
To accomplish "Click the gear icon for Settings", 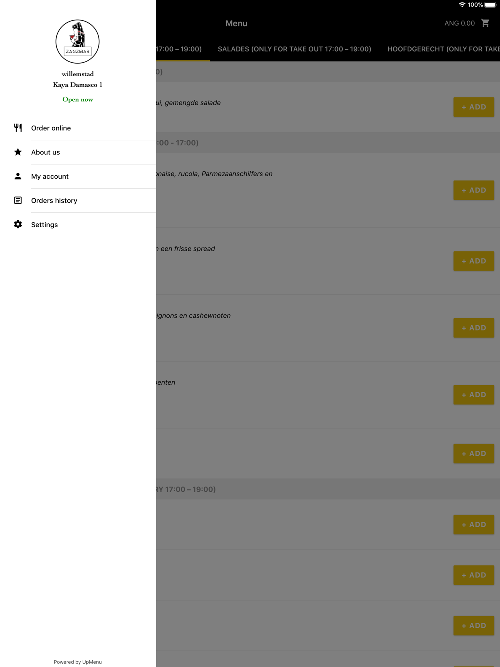I will (18, 224).
